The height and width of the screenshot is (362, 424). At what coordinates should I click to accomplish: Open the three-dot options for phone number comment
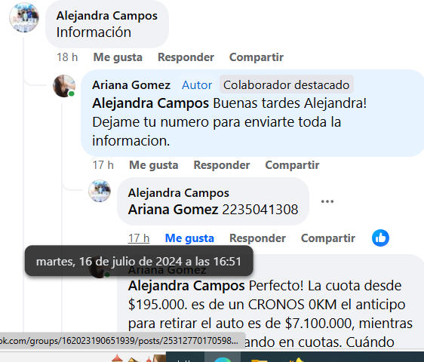[327, 201]
